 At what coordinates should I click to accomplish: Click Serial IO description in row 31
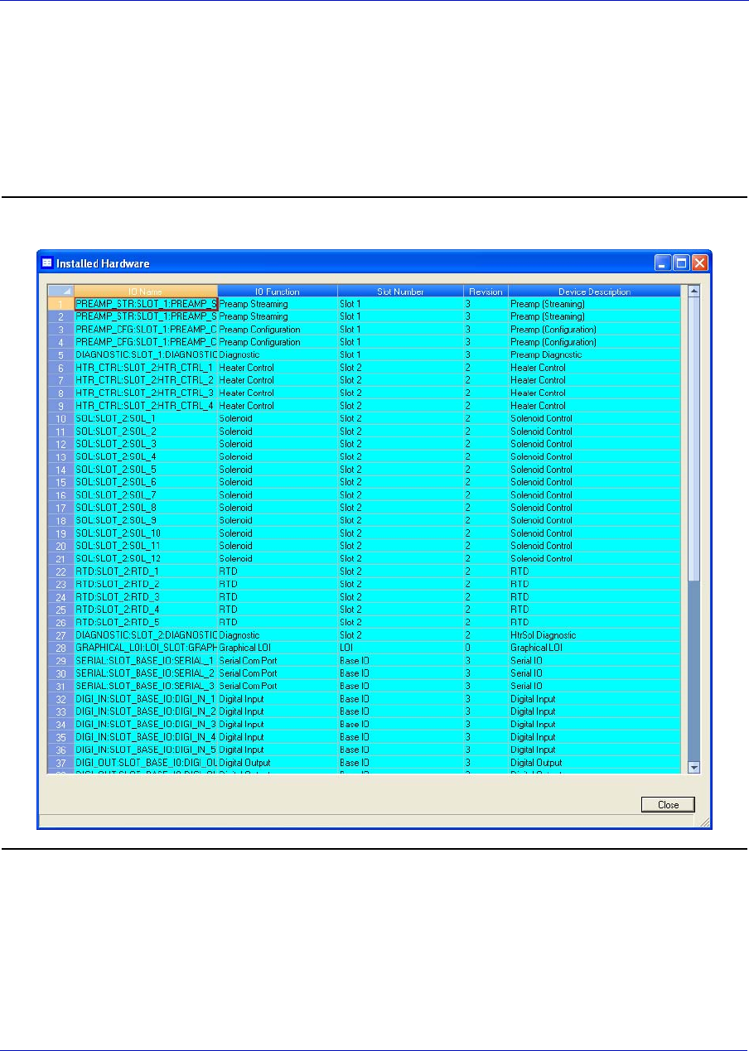594,687
